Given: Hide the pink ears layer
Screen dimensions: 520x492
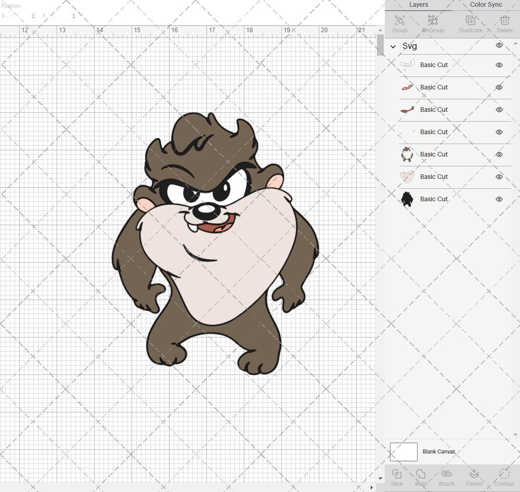Looking at the screenshot, I should (499, 87).
